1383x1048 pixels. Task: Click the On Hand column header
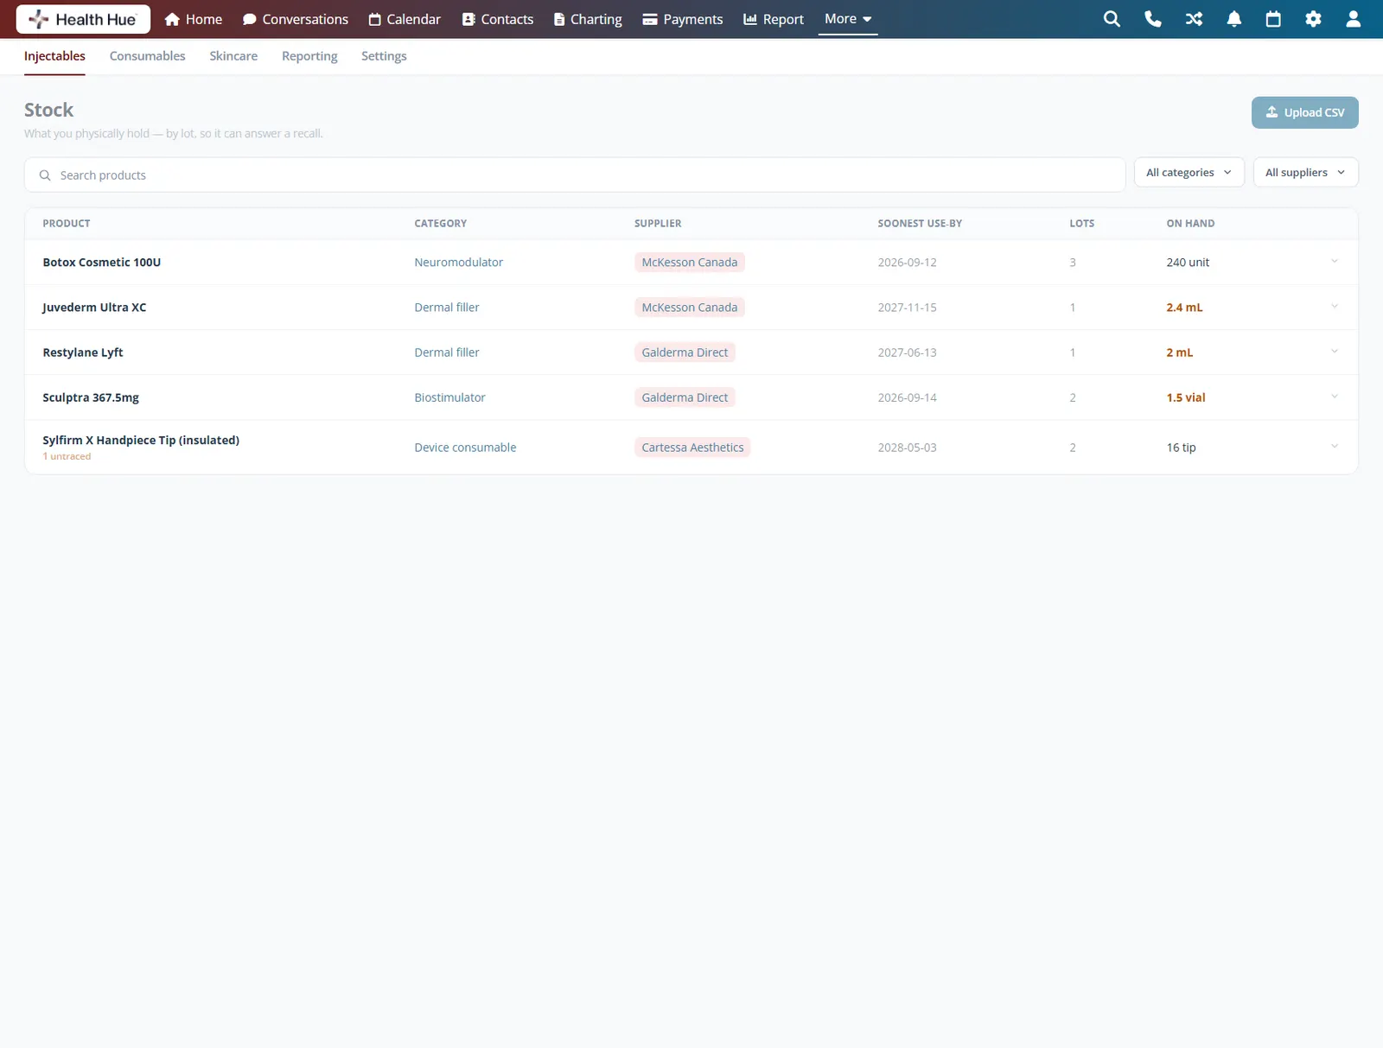[x=1190, y=223]
